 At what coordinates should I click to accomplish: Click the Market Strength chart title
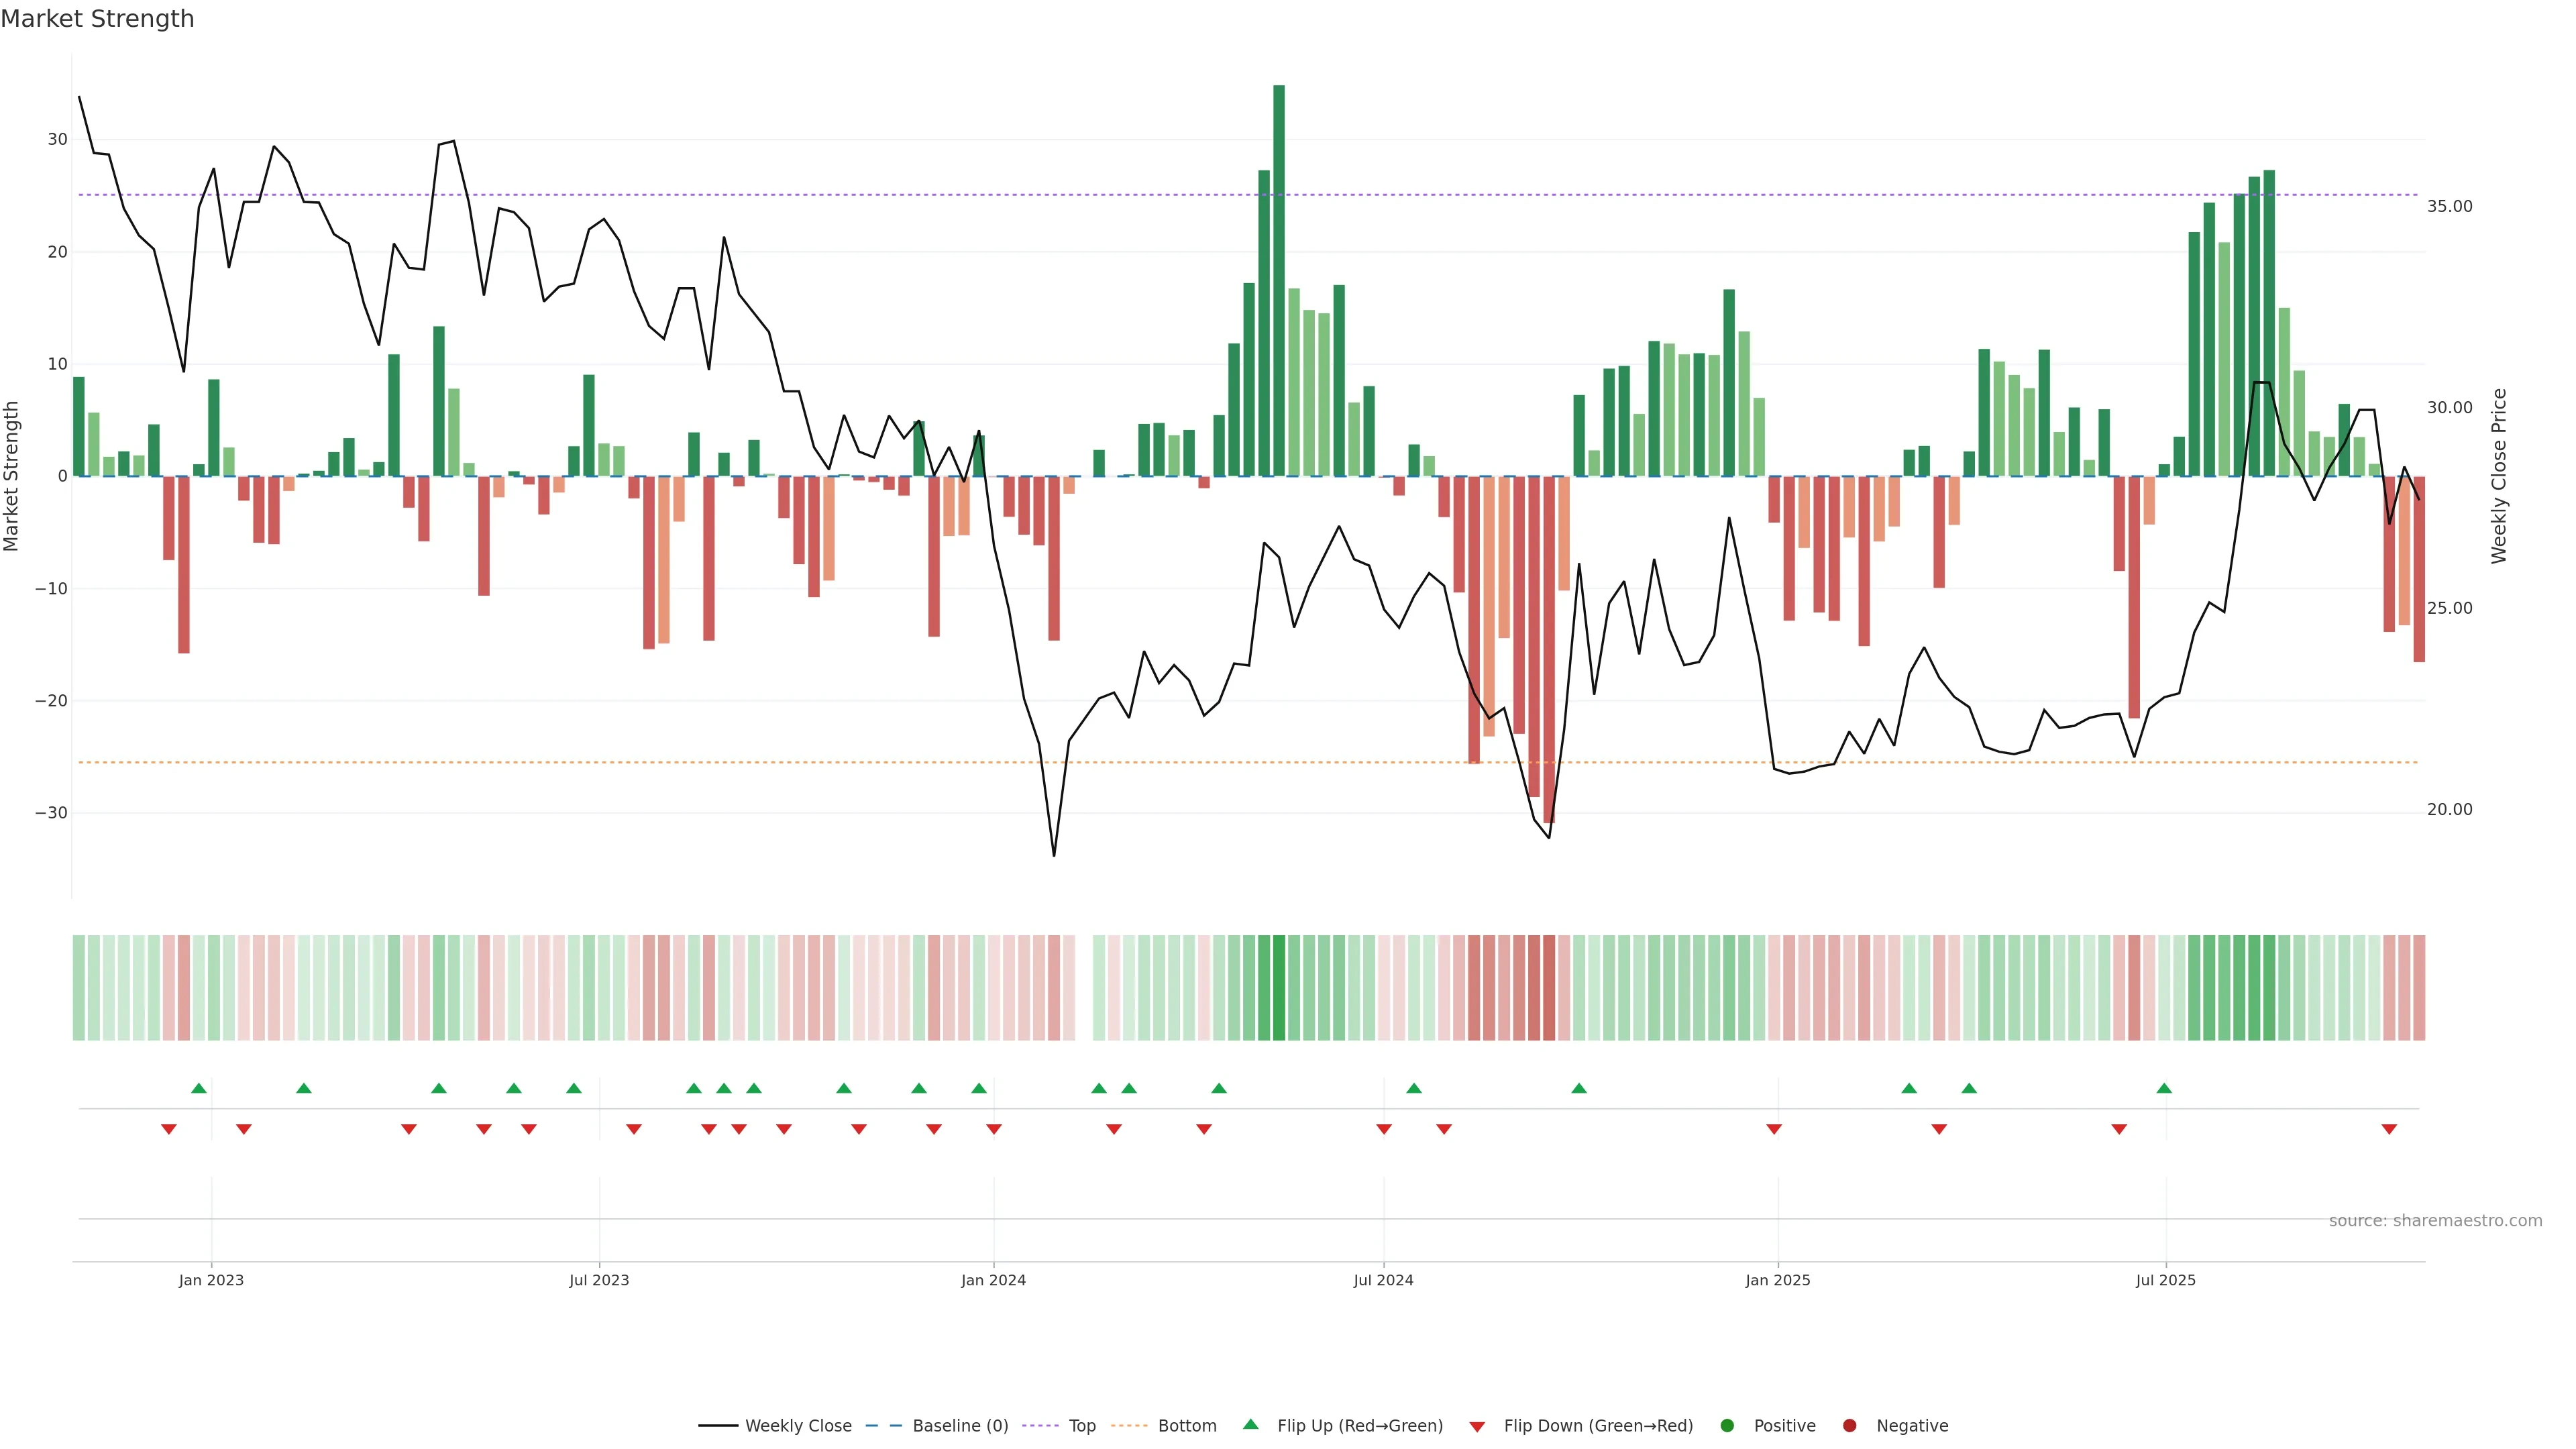(97, 19)
